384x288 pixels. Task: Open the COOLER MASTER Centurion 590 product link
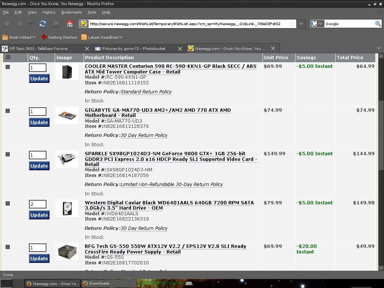click(x=171, y=69)
